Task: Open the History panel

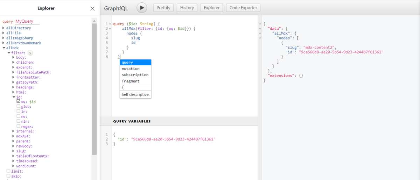Action: (187, 8)
